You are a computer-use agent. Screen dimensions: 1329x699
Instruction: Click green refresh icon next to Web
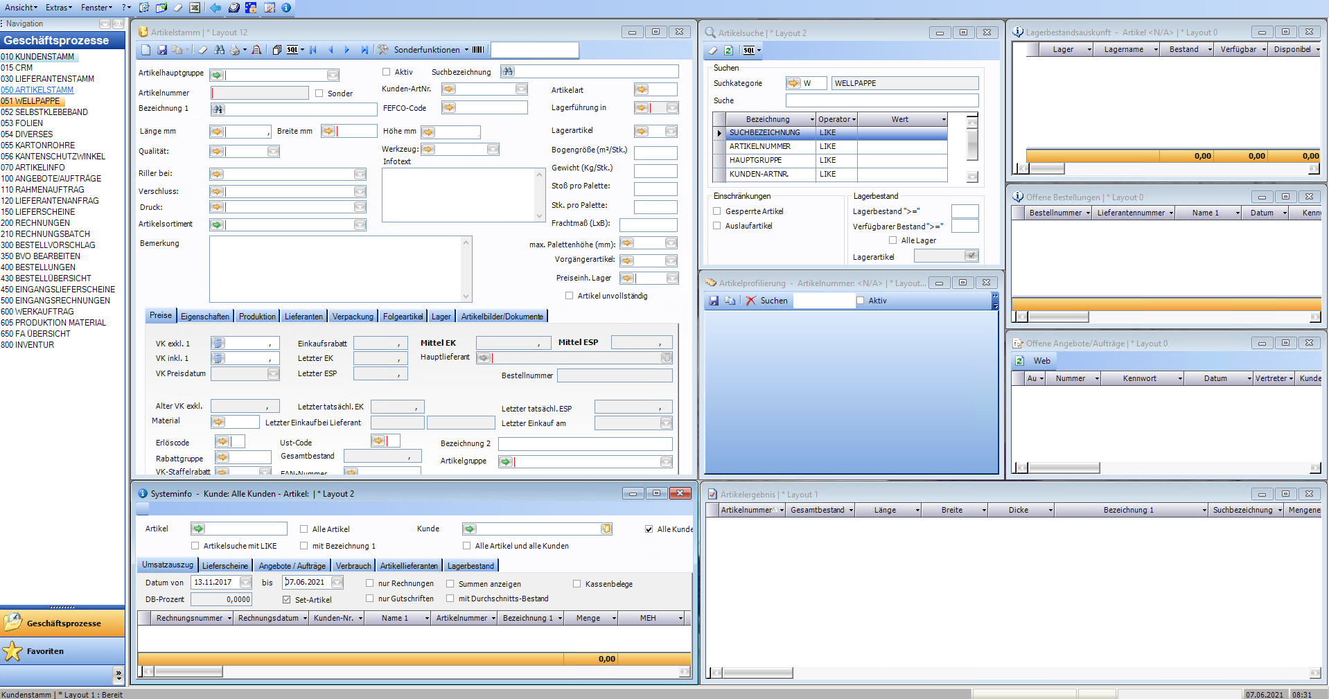(x=1019, y=361)
